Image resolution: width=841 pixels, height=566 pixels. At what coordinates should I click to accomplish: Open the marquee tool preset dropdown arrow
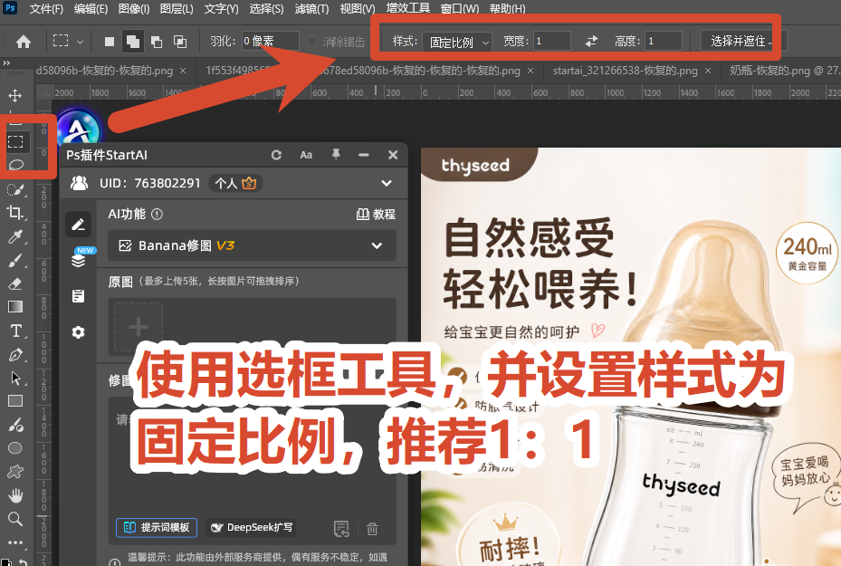point(80,42)
